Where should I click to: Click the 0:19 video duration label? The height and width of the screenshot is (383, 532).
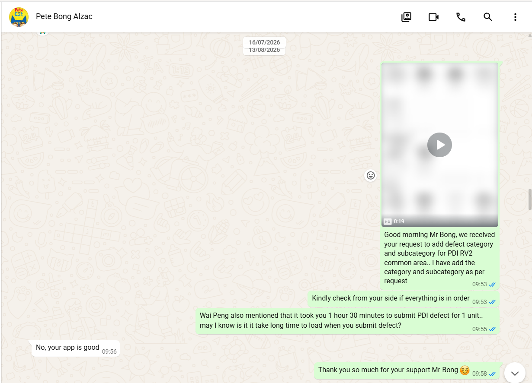click(x=399, y=222)
